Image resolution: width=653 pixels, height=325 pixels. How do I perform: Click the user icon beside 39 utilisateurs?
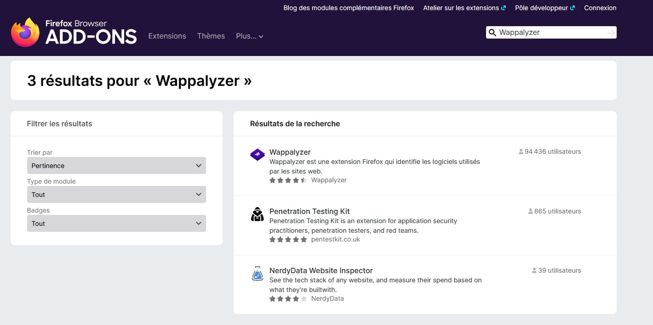[534, 270]
